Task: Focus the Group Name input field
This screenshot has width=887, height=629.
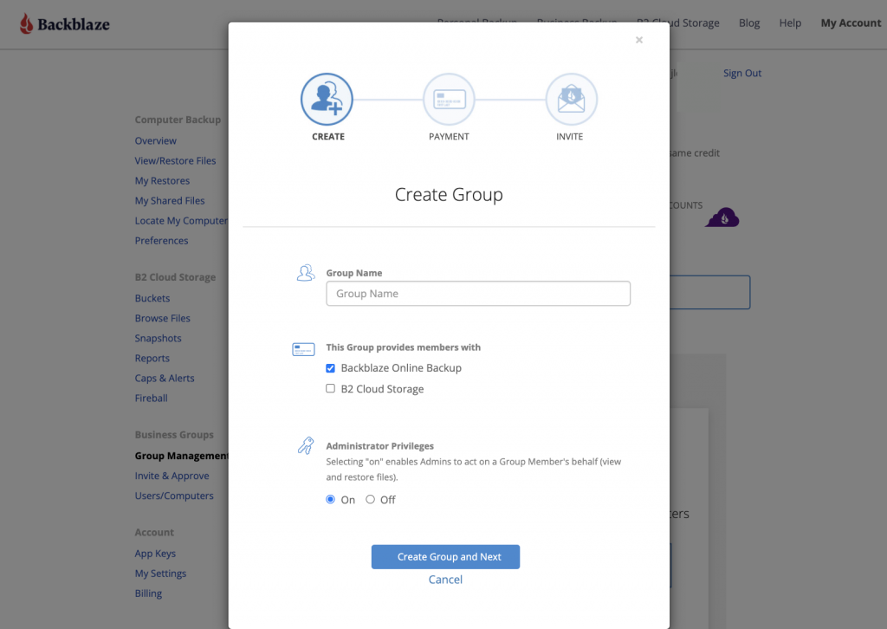Action: tap(478, 294)
